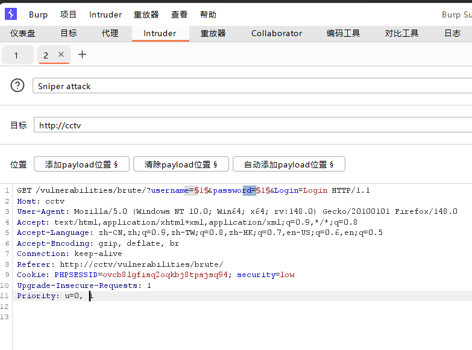Click the Burp Suite lightning logo icon
The height and width of the screenshot is (350, 472).
point(11,14)
